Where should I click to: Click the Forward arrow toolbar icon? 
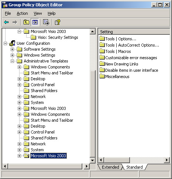15,22
